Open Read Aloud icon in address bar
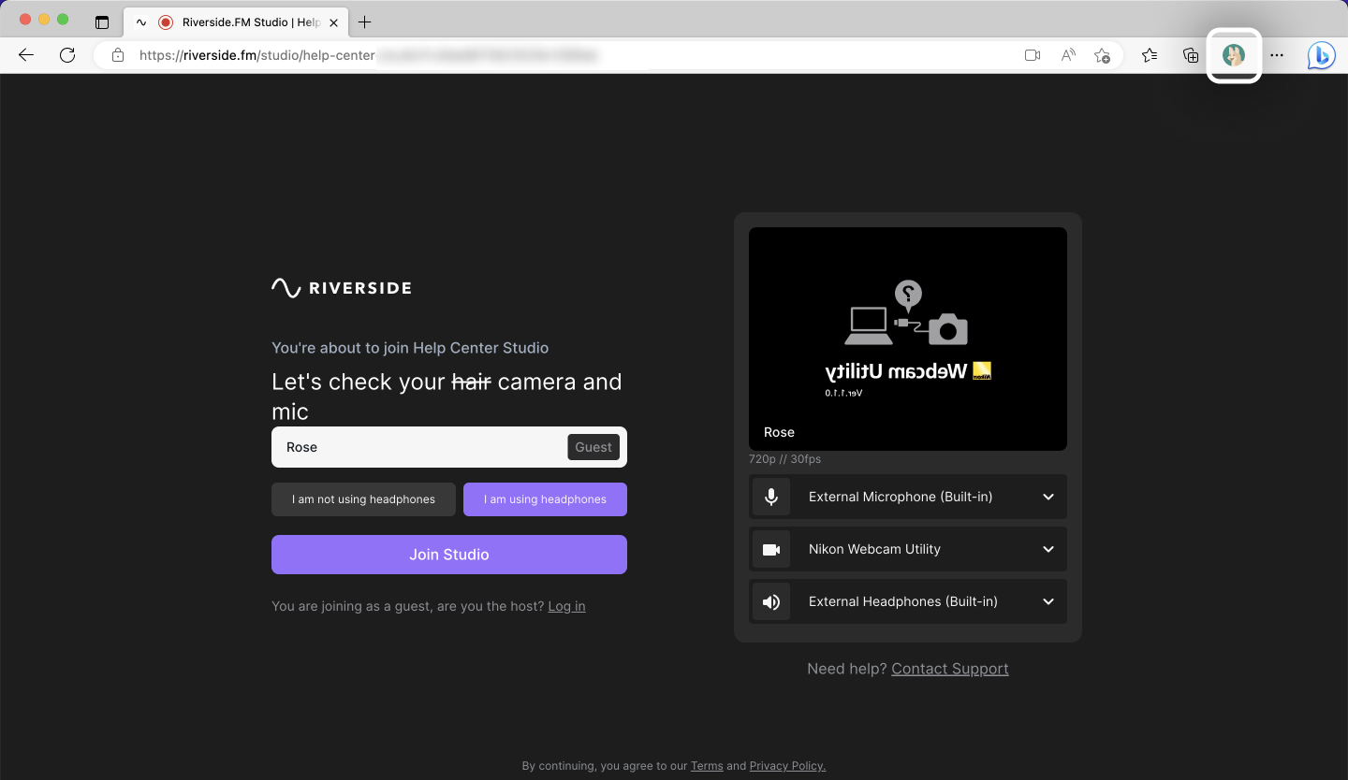 point(1068,55)
